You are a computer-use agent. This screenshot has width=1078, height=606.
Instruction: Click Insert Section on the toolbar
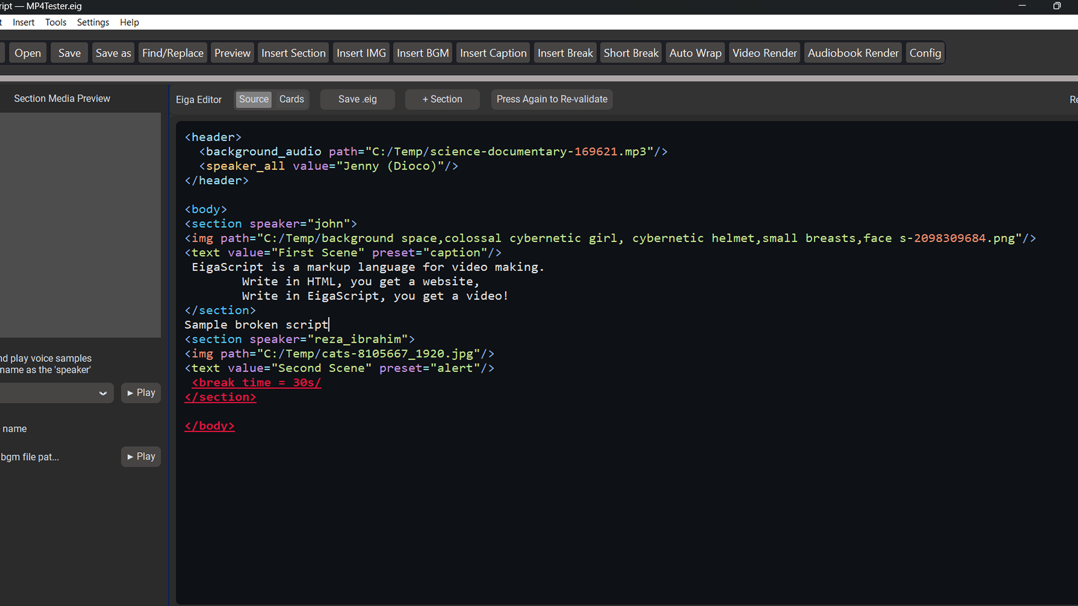[293, 52]
